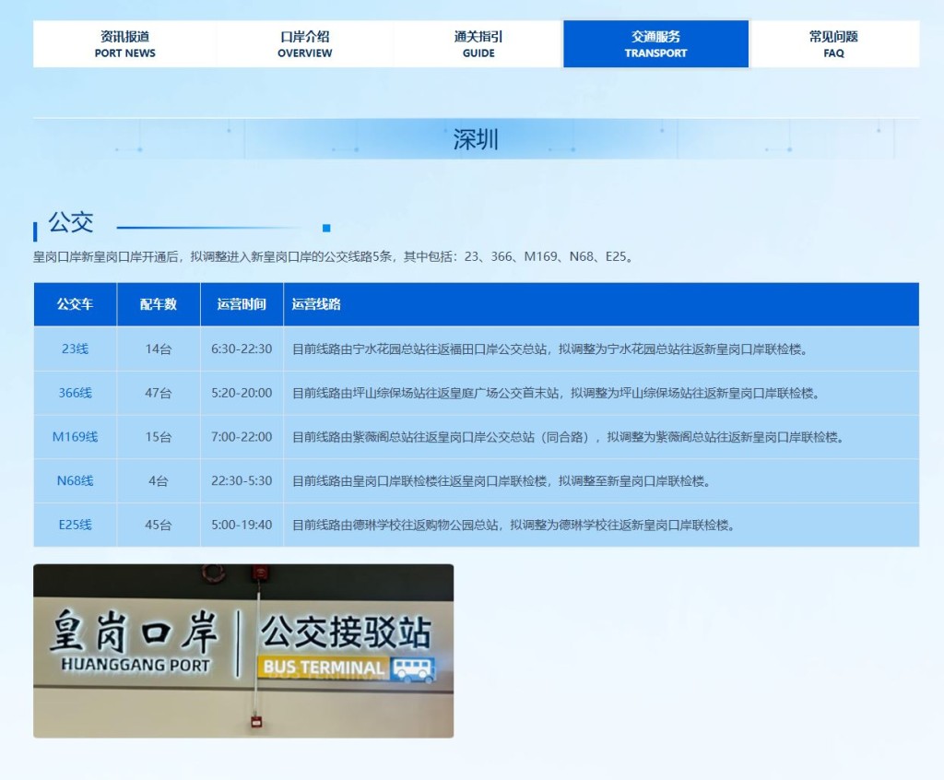
Task: Click the 22:30-5:30 operating time cell
Action: click(242, 480)
